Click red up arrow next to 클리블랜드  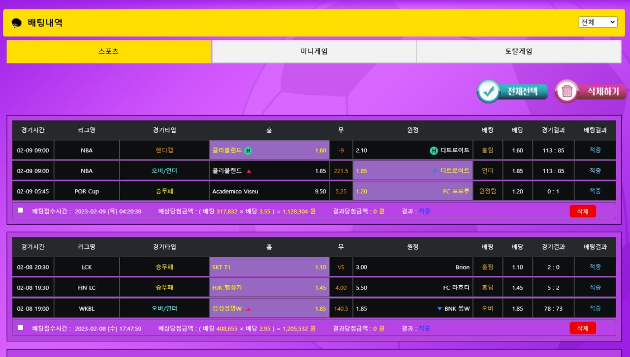pos(249,171)
